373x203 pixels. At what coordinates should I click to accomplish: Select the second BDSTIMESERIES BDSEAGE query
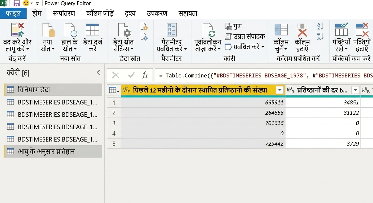point(53,114)
